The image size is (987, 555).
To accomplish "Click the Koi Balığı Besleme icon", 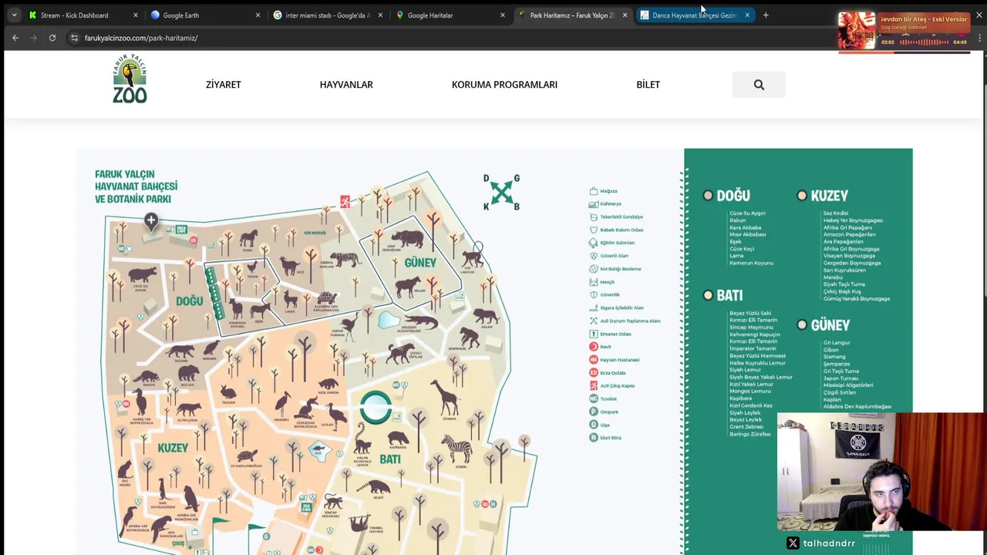I will (x=594, y=269).
